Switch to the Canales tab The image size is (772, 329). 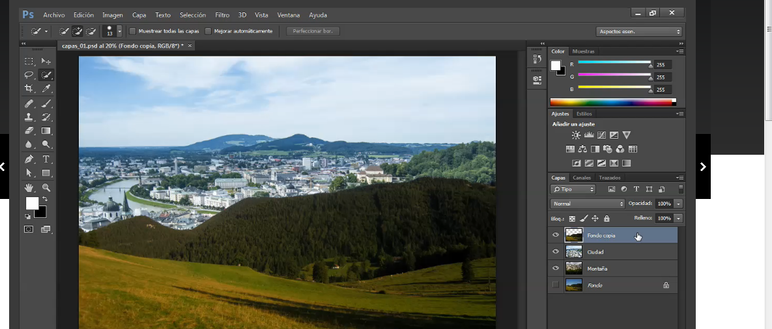pyautogui.click(x=582, y=178)
